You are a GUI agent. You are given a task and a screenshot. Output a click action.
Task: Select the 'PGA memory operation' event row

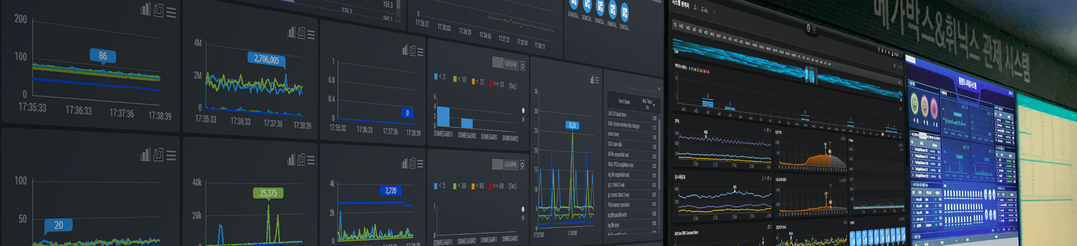pyautogui.click(x=632, y=205)
